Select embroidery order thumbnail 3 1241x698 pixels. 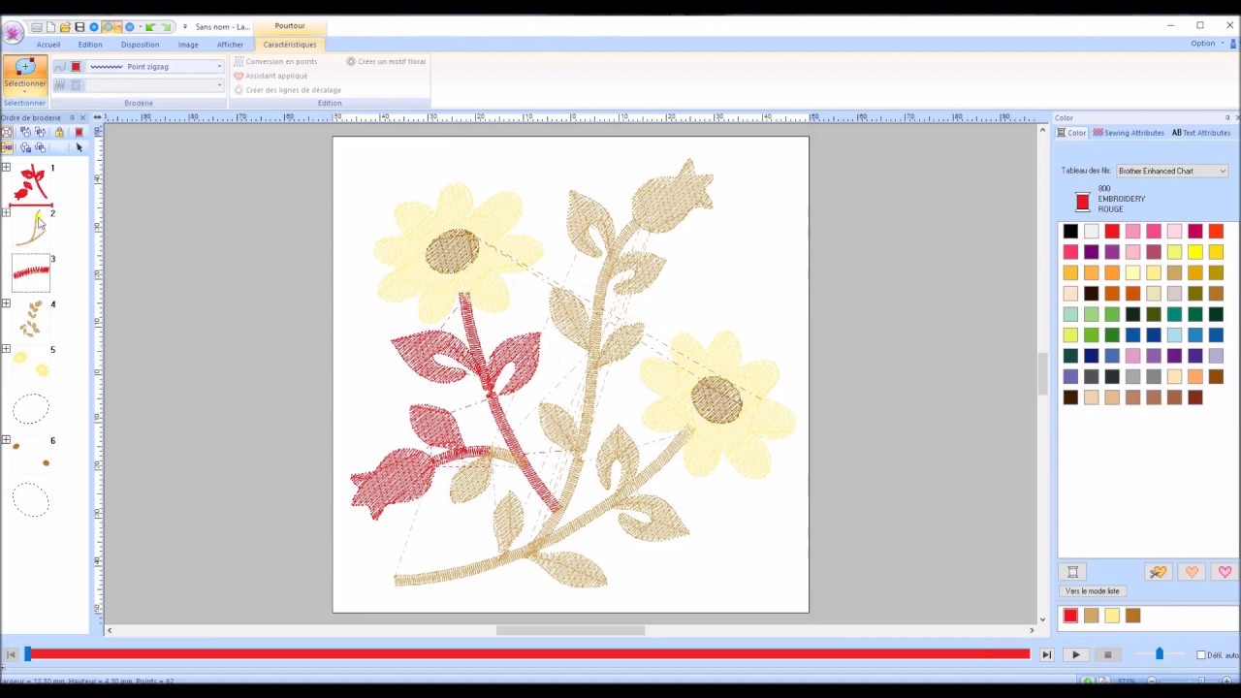coord(31,272)
